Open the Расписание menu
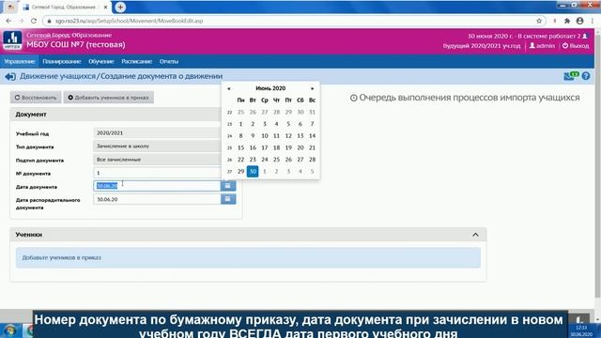This screenshot has width=601, height=338. click(x=137, y=61)
